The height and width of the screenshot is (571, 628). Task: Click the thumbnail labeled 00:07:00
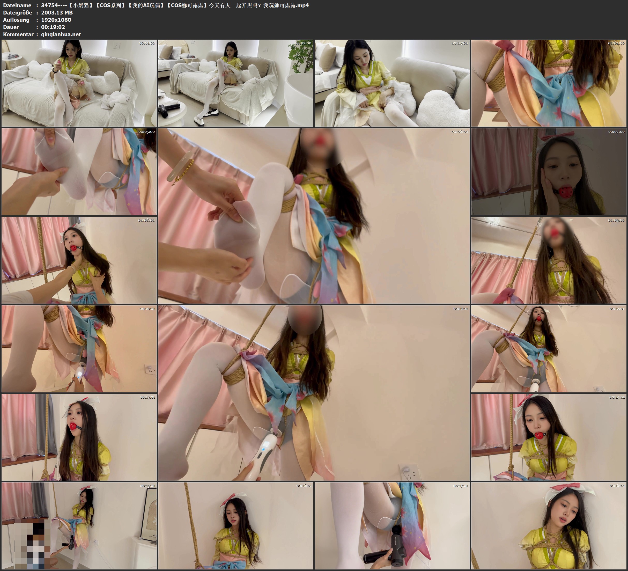point(549,172)
